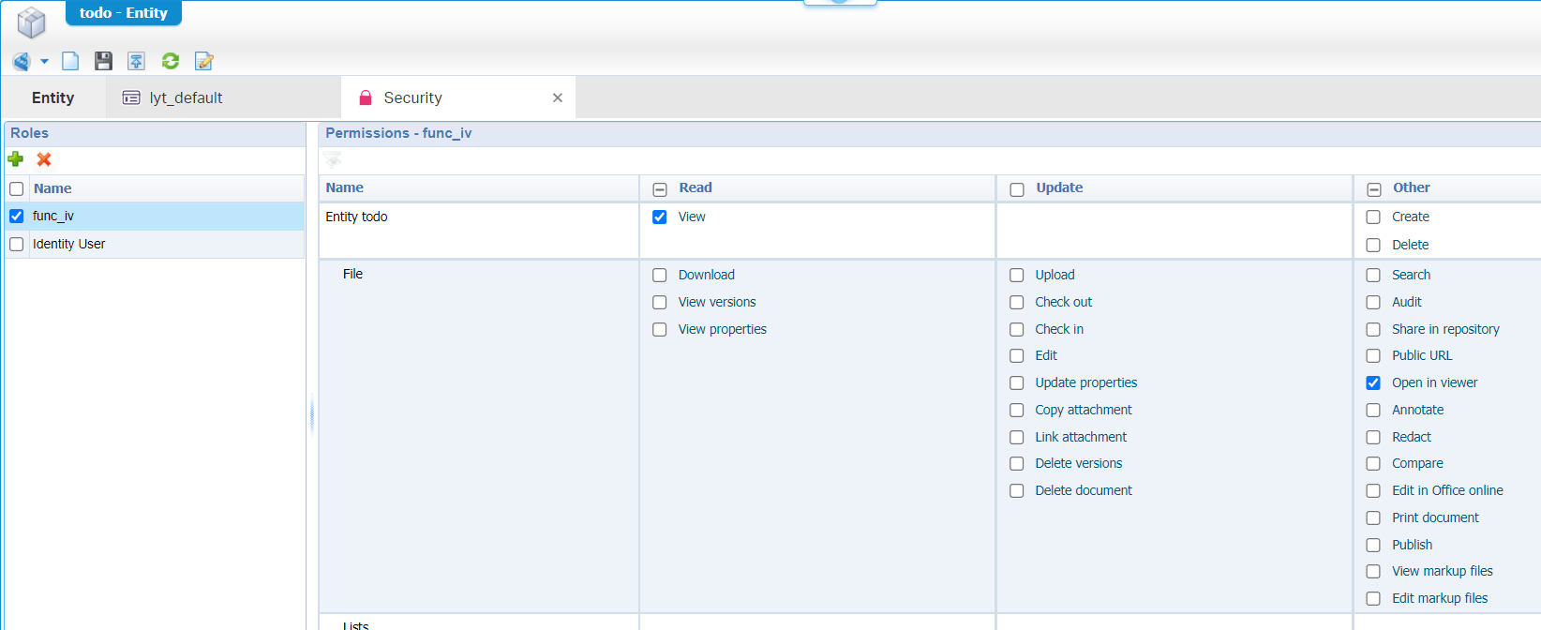The image size is (1541, 630).
Task: Click the blue back arrow icon
Action: click(22, 62)
